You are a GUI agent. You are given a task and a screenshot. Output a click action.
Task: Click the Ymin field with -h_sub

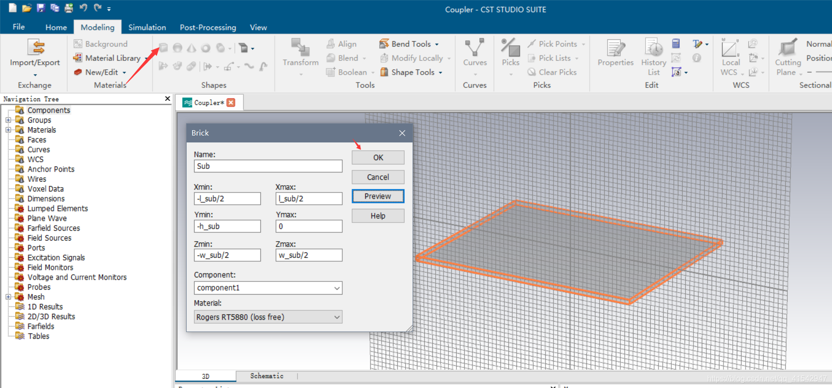(x=227, y=226)
